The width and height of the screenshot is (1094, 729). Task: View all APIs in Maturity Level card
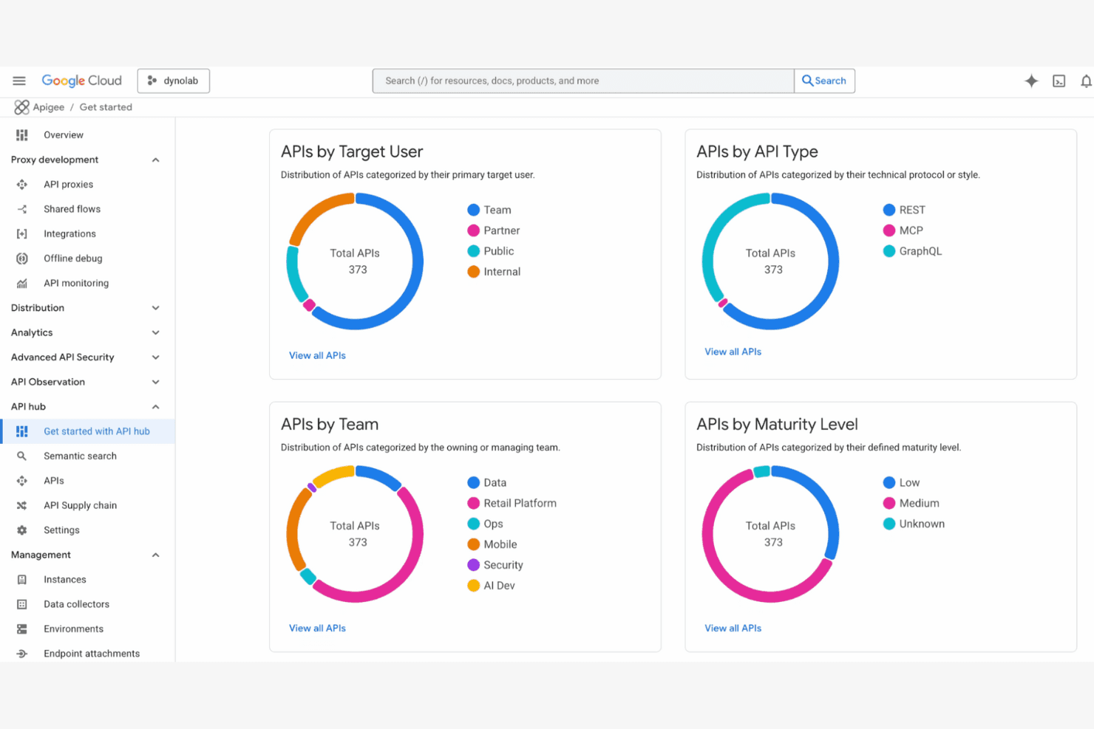coord(733,628)
